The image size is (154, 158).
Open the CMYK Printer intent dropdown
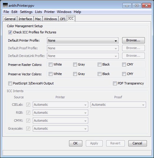click(x=60, y=120)
